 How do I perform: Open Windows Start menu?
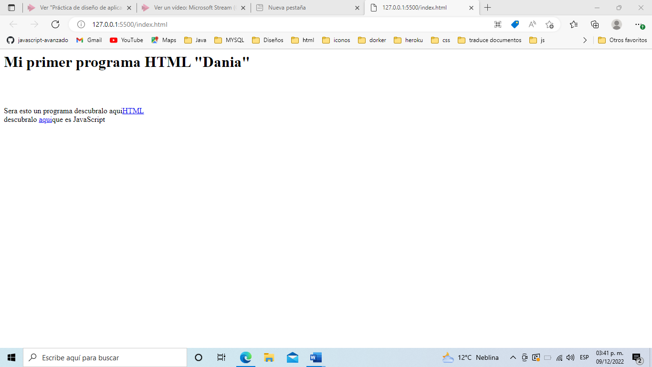(x=11, y=357)
